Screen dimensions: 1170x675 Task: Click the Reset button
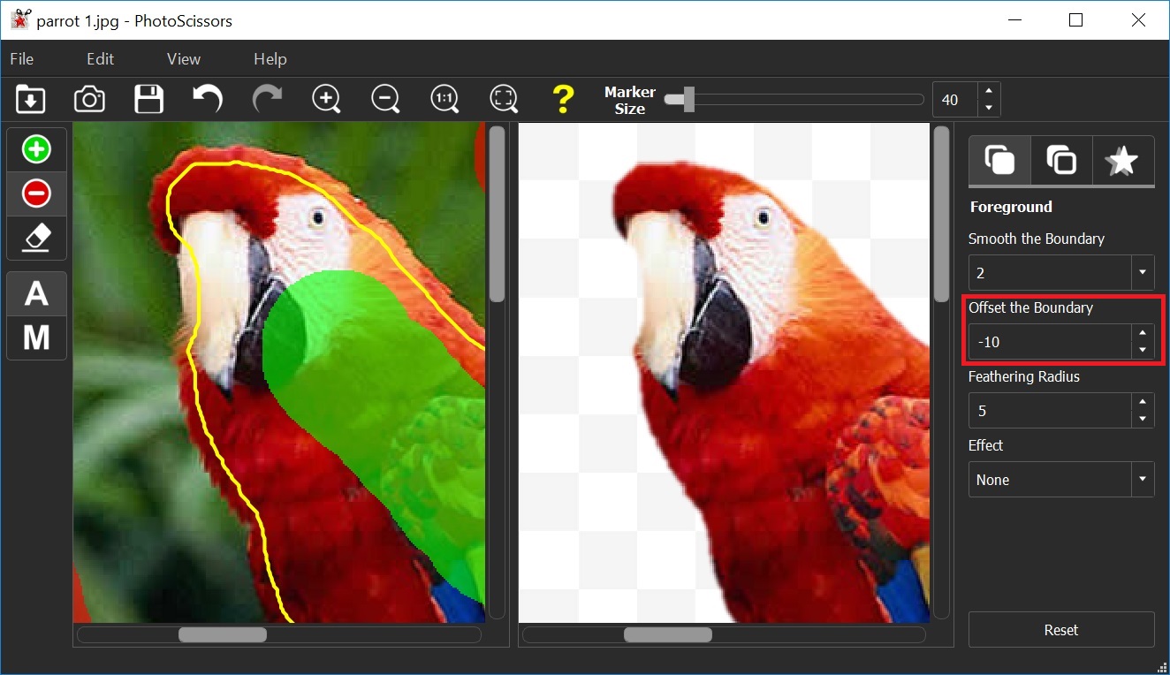tap(1060, 630)
